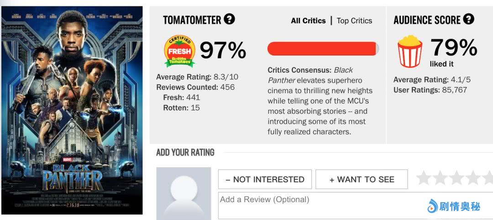
Task: Click the popcorn bucket audience icon
Action: click(410, 51)
